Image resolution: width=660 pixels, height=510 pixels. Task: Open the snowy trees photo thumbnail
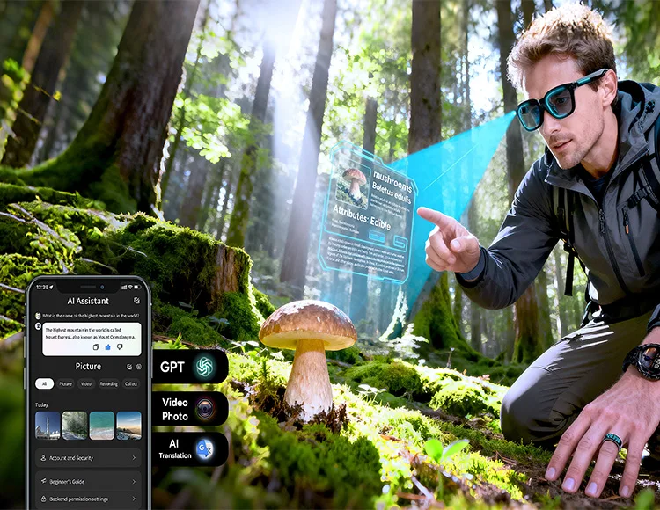75,426
